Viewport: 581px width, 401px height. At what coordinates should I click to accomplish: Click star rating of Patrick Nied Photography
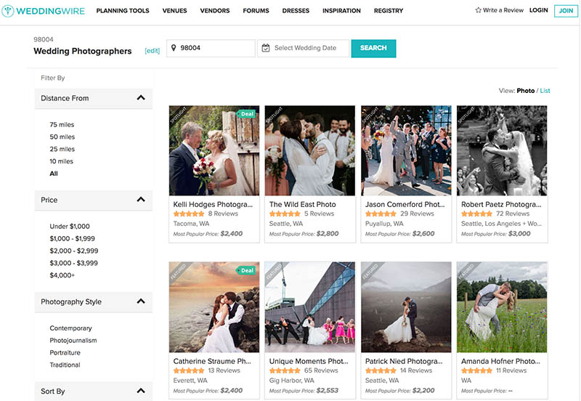(381, 370)
